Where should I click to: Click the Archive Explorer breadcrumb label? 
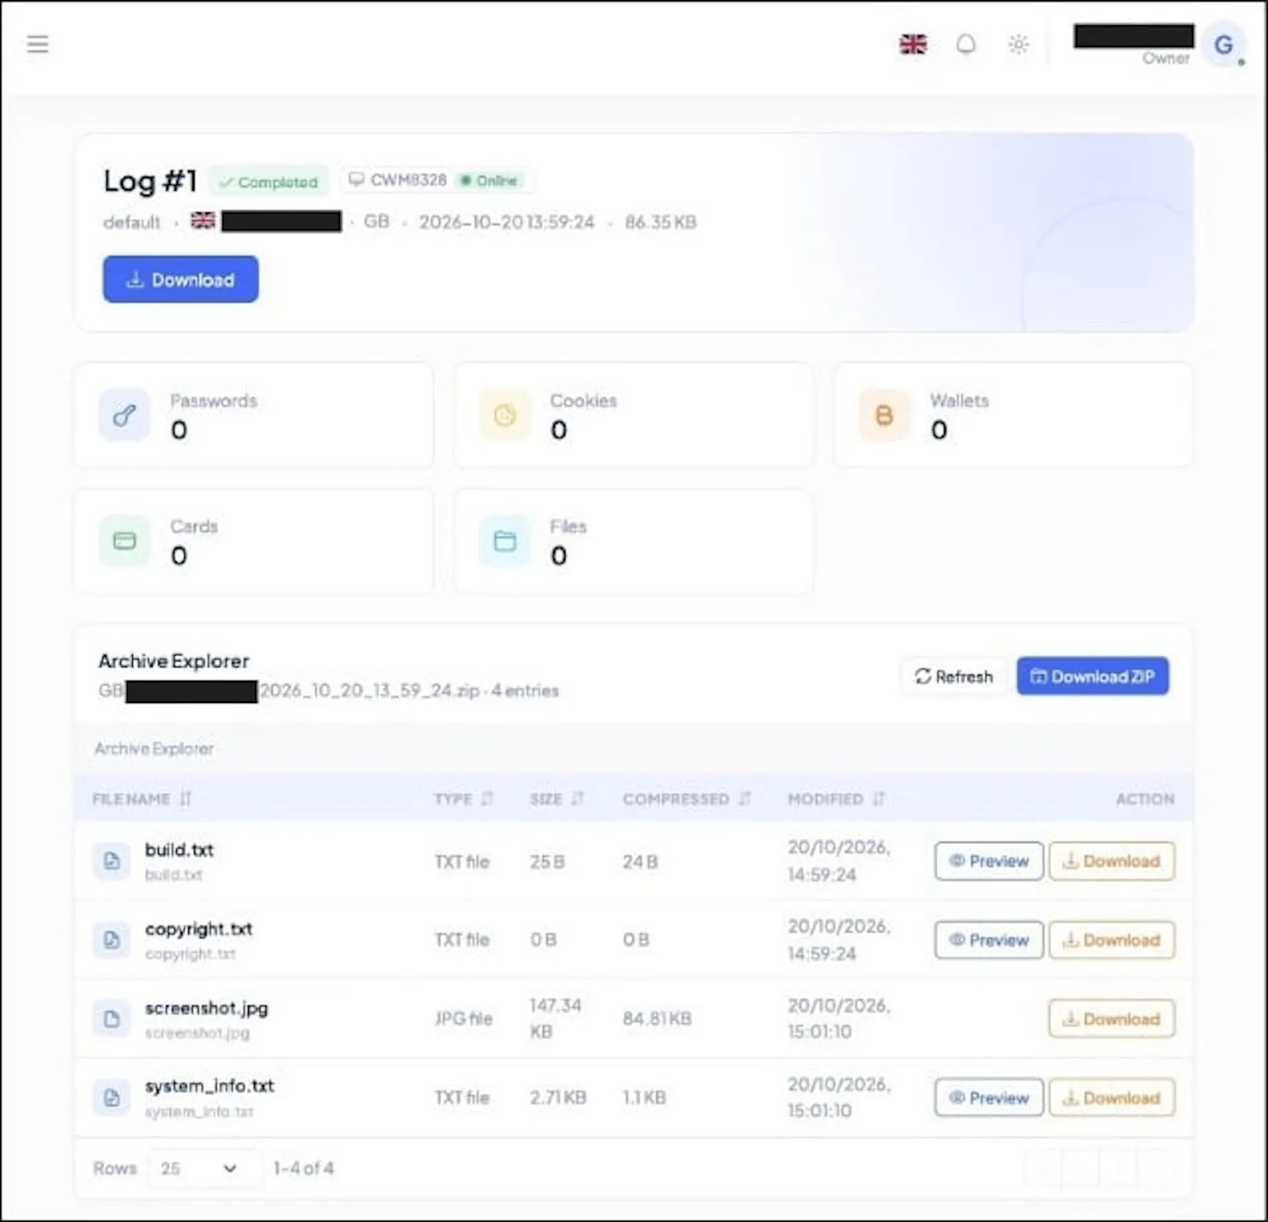tap(154, 749)
